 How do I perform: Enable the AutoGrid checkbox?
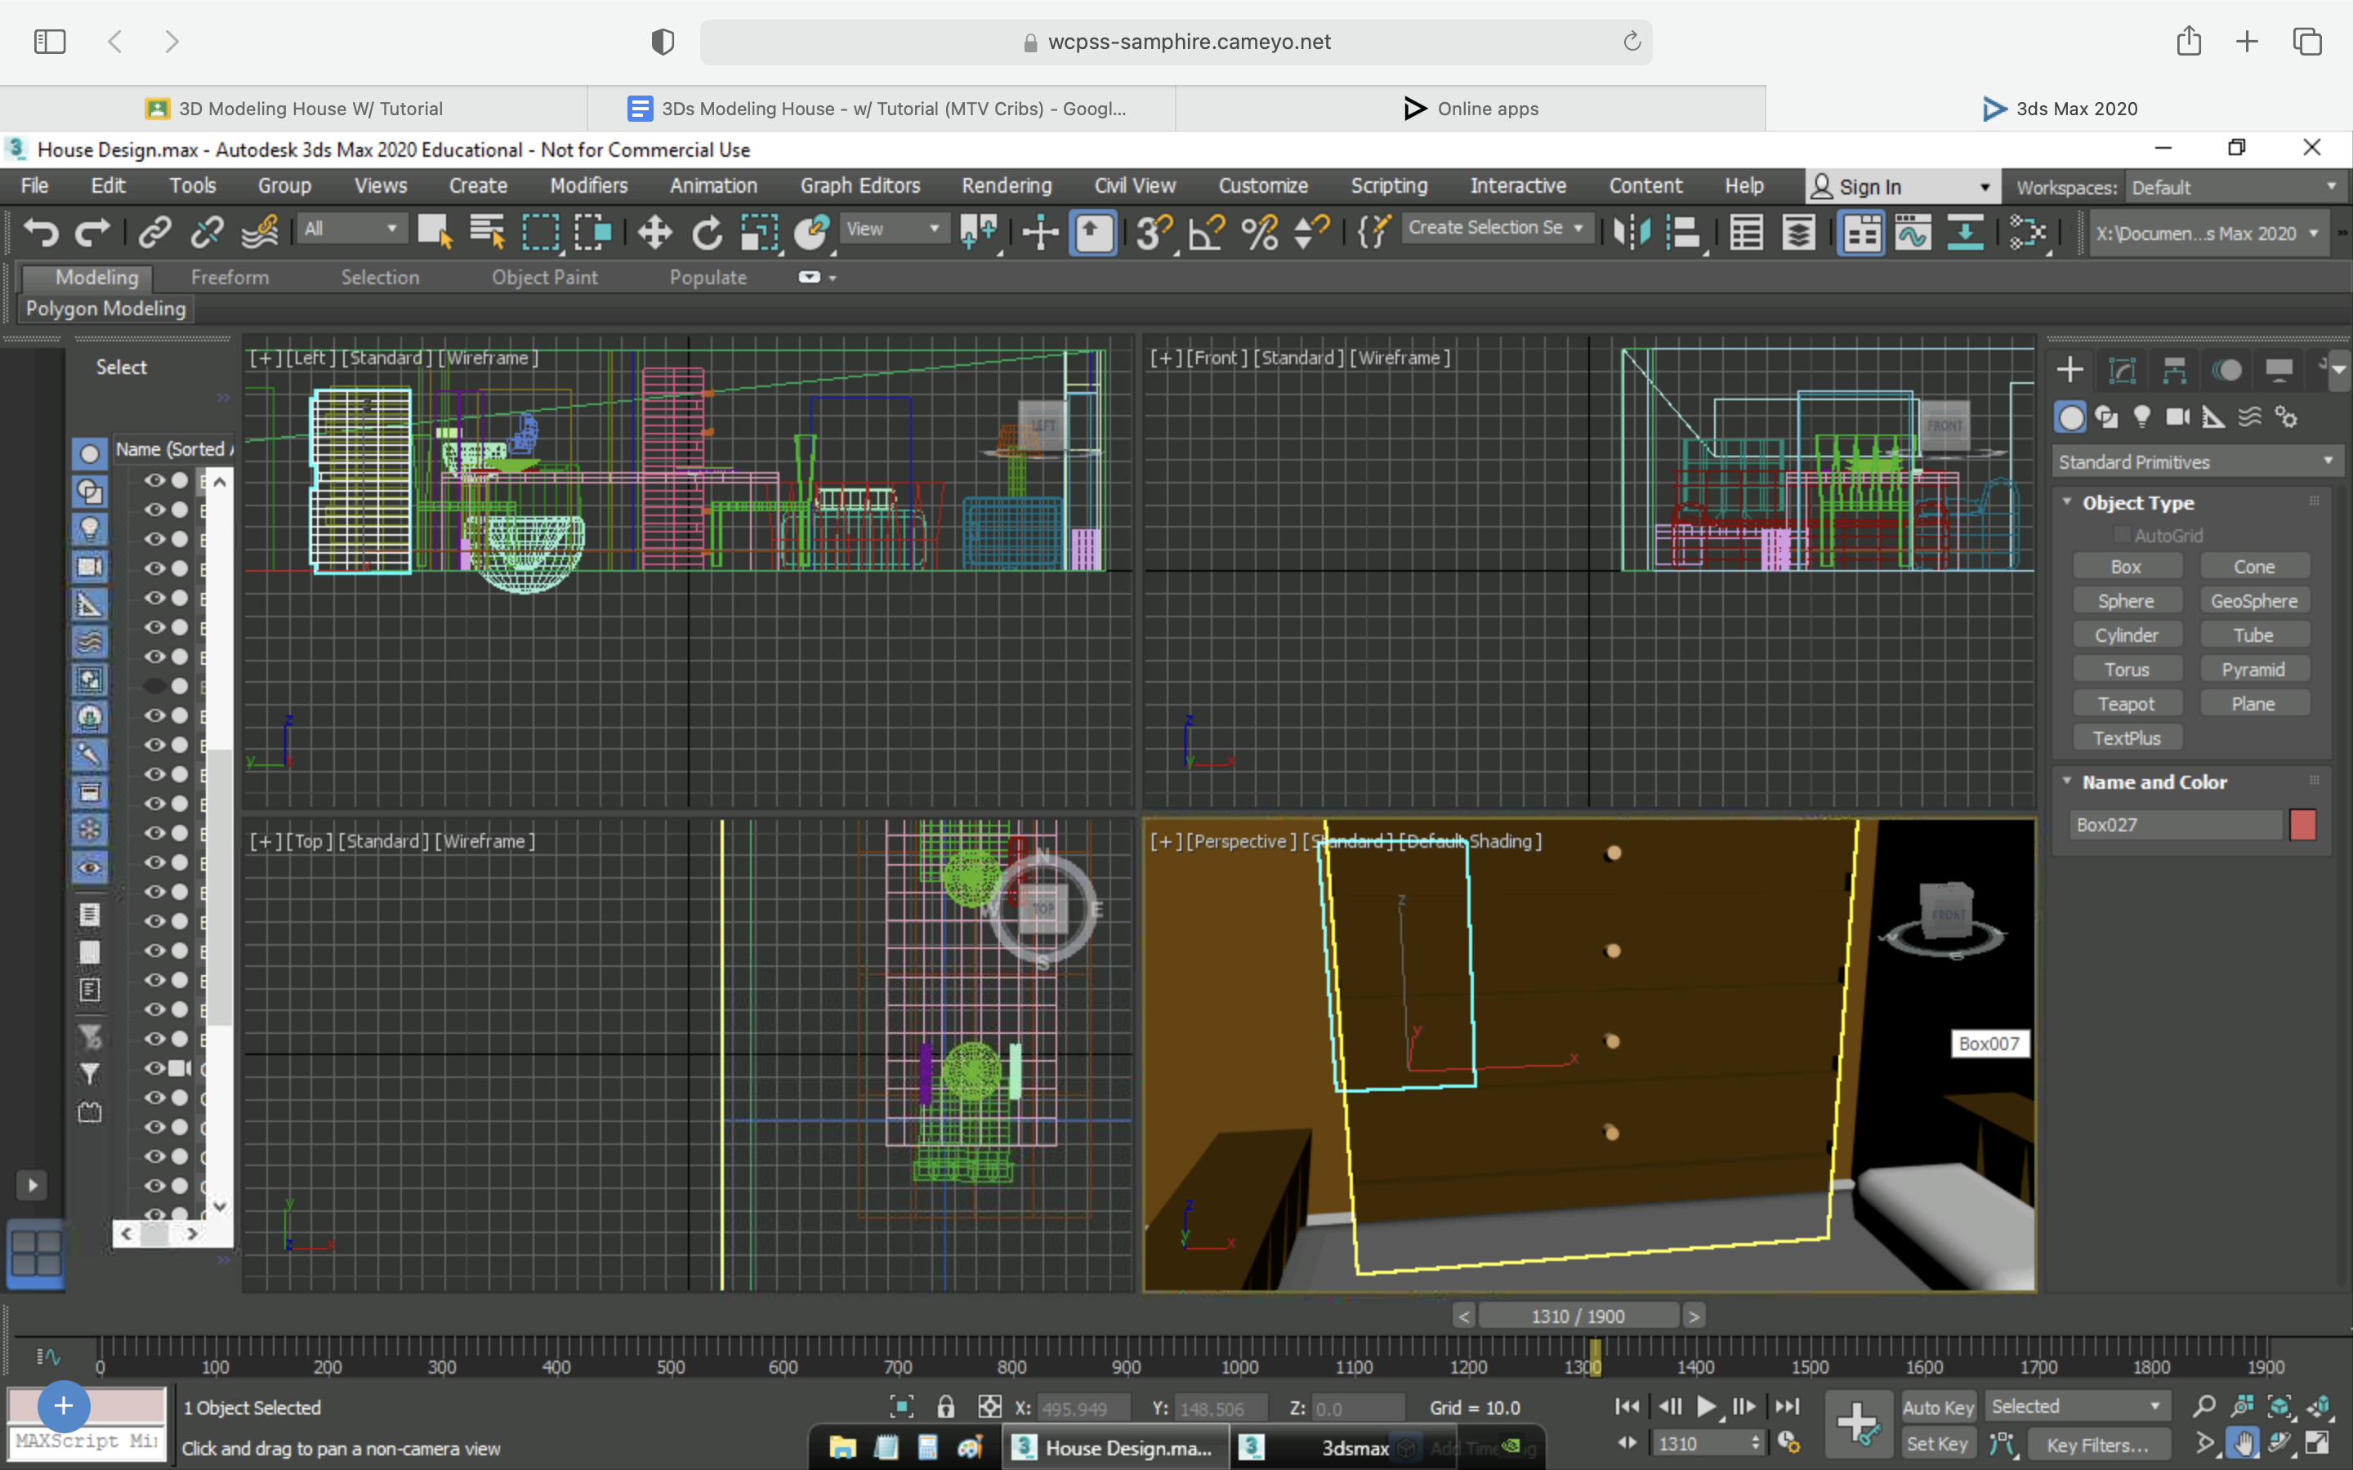point(2124,534)
